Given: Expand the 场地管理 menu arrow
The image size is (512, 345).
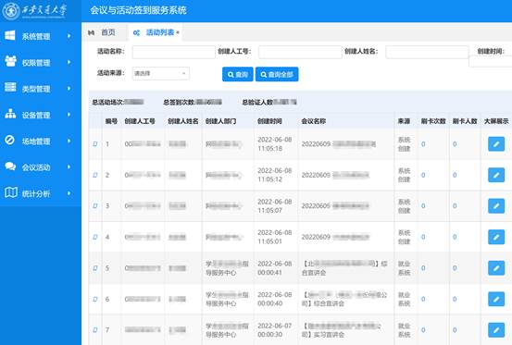Looking at the screenshot, I should pos(69,141).
